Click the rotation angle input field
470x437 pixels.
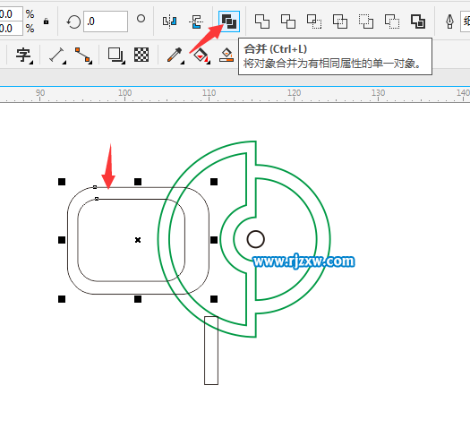tap(106, 21)
